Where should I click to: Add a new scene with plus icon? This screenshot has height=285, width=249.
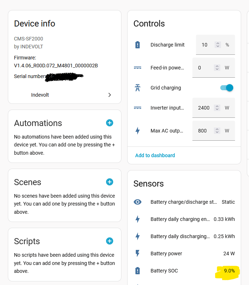[x=110, y=182]
